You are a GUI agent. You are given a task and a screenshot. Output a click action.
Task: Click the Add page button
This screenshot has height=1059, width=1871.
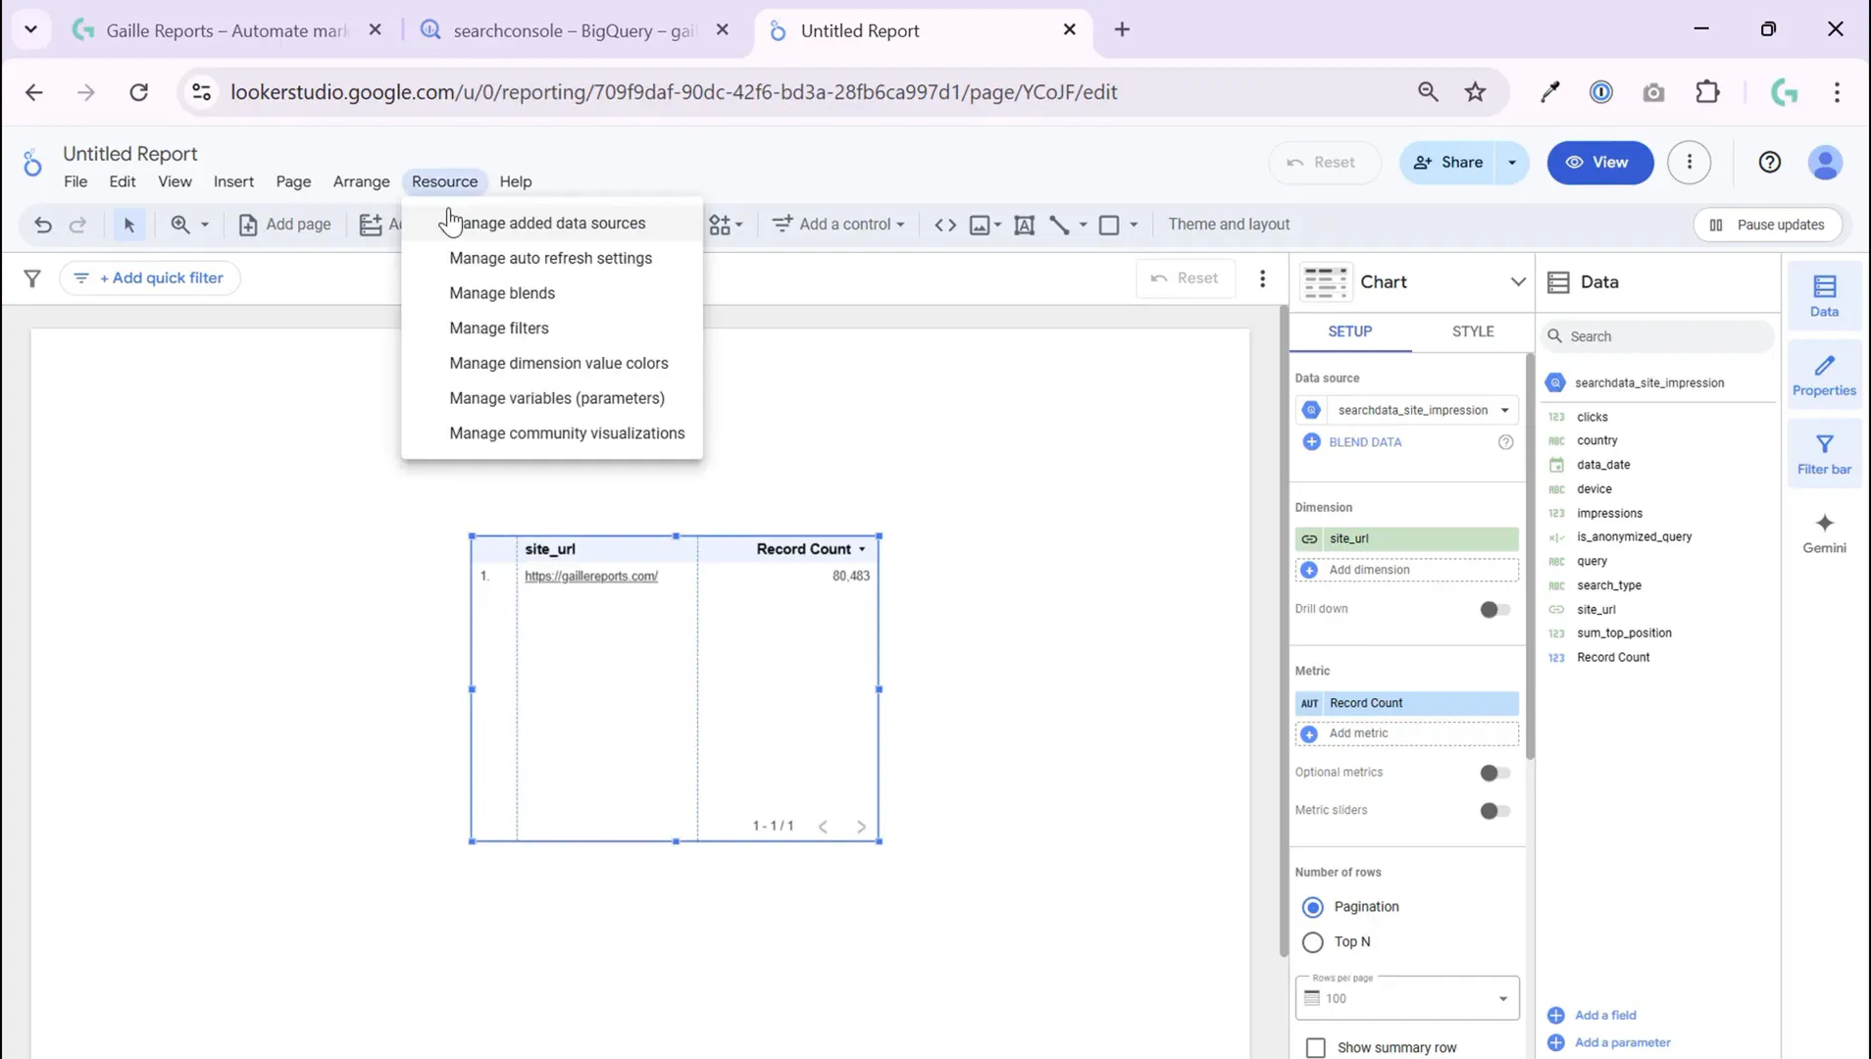click(284, 225)
